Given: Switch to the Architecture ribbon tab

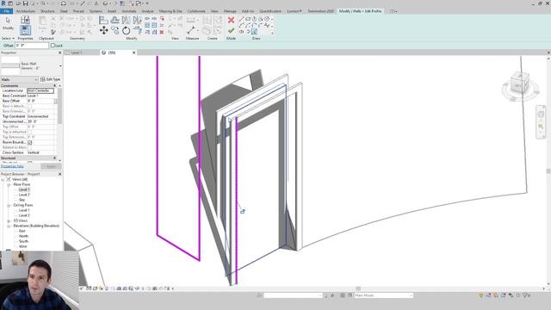Looking at the screenshot, I should click(26, 11).
